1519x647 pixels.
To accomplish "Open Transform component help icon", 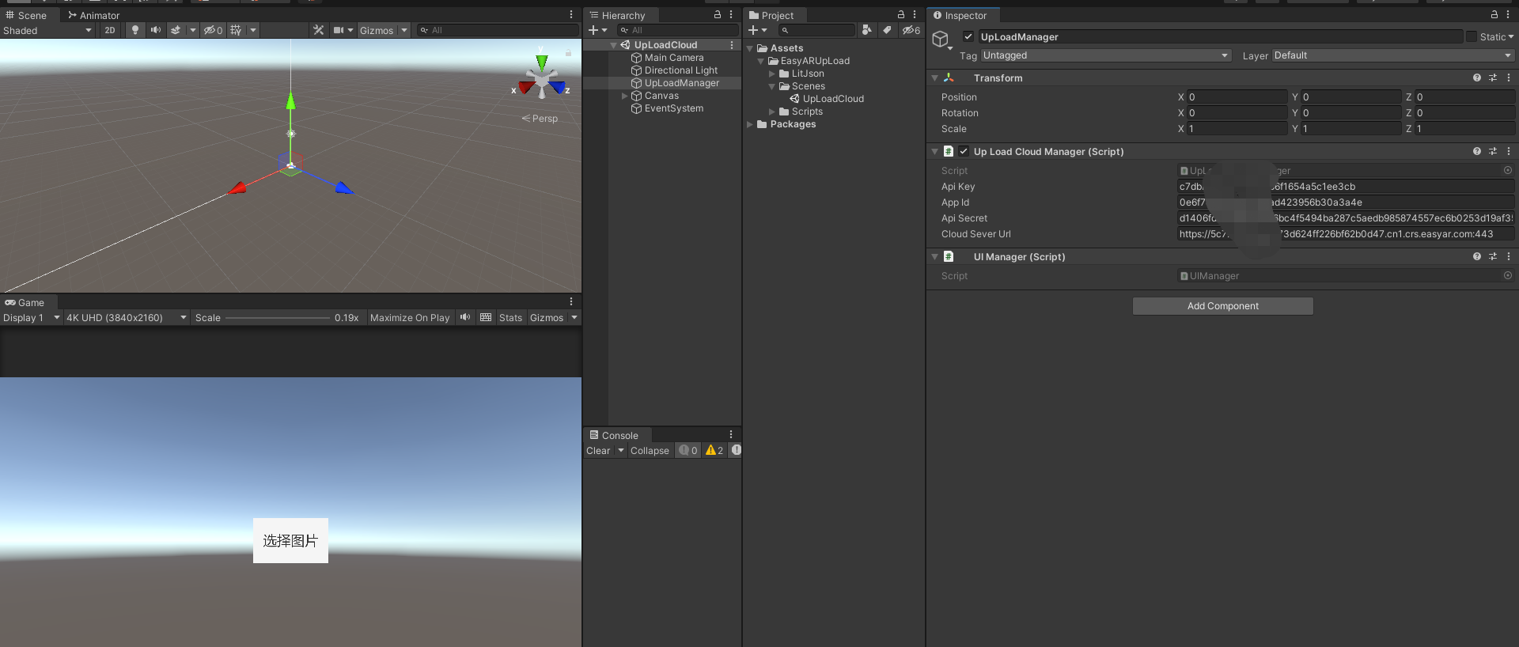I will 1477,78.
